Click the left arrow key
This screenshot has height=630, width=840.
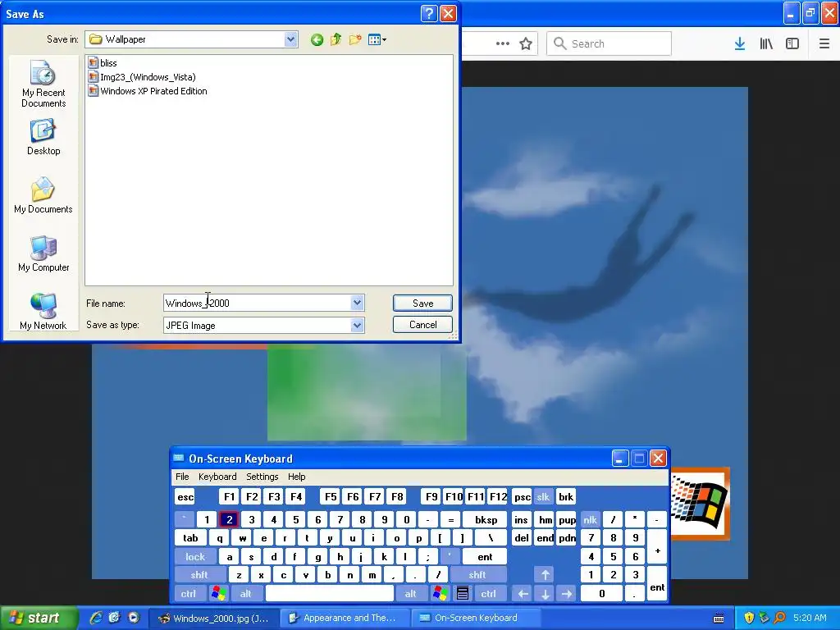(x=523, y=594)
